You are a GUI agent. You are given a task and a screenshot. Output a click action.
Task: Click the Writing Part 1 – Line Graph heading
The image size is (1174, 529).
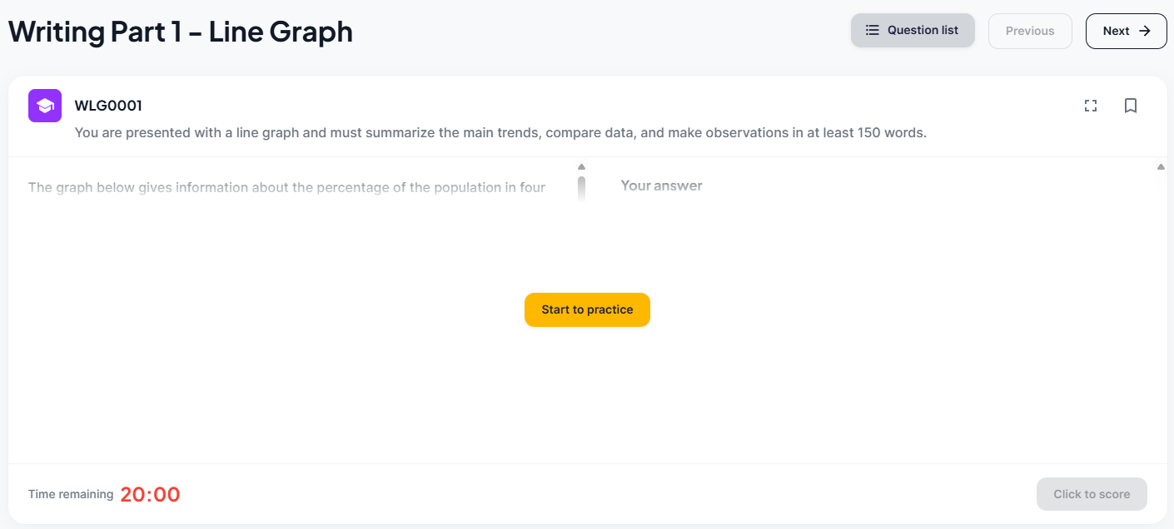pyautogui.click(x=181, y=31)
